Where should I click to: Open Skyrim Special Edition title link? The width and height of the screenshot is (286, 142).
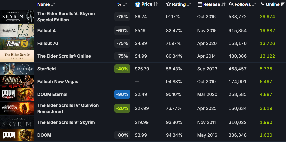[66, 17]
